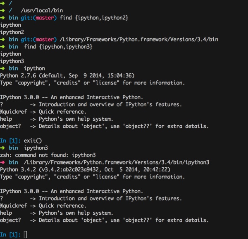Click the 'find {ipython,ipython2}' command
Screen dimensions: 248x239
click(94, 18)
